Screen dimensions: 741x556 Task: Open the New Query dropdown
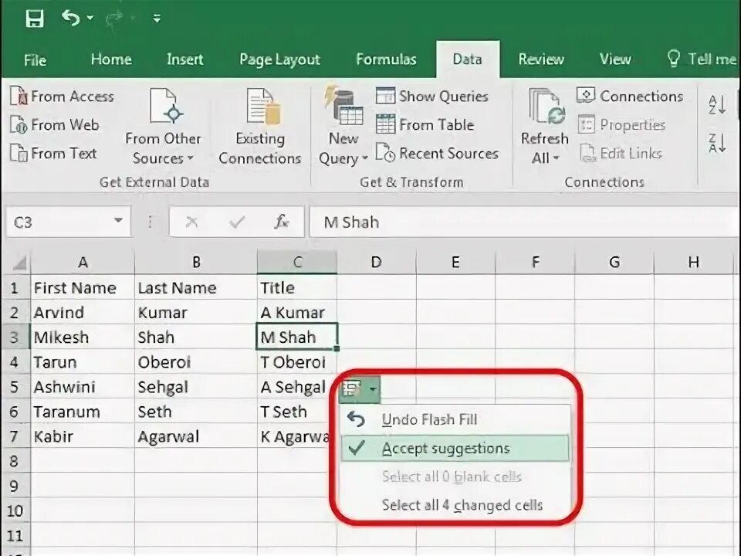[343, 127]
